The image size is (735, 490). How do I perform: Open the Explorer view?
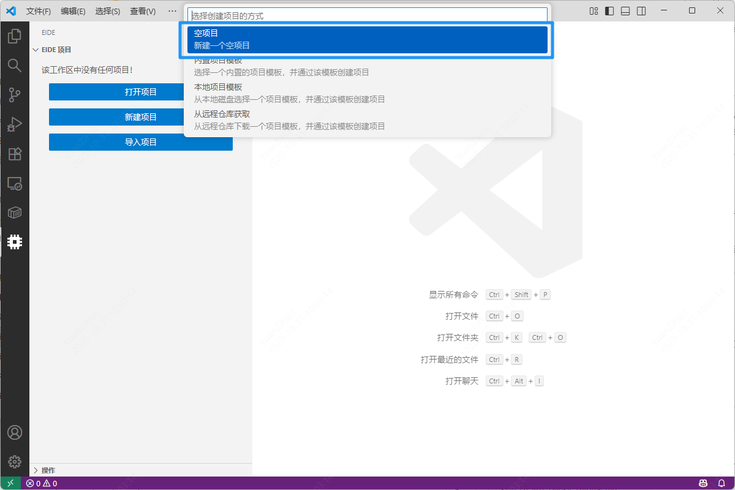15,36
